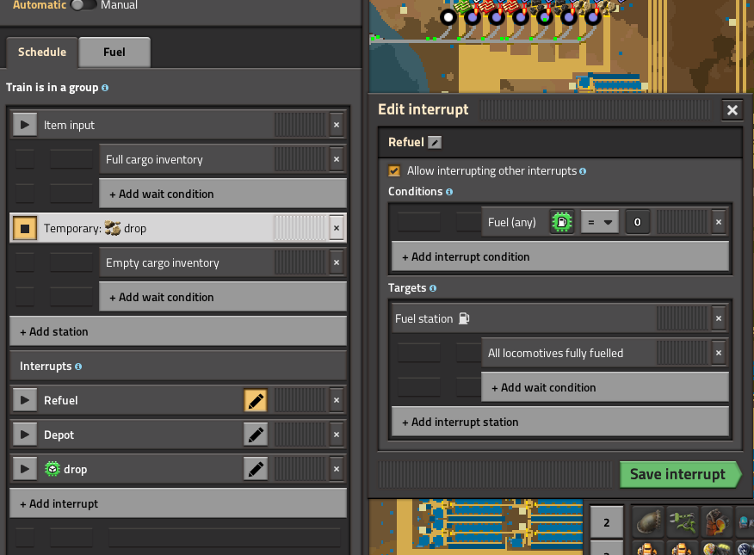The image size is (754, 555).
Task: Remove the Full cargo inventory condition
Action: (x=337, y=159)
